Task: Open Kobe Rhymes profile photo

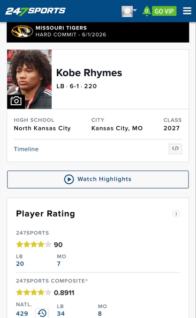Action: pyautogui.click(x=29, y=79)
